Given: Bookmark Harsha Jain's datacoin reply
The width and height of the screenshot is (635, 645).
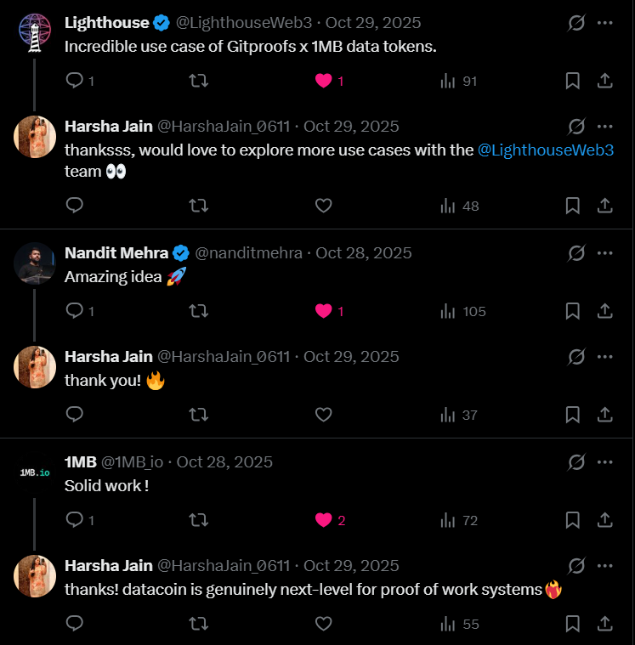Looking at the screenshot, I should coord(573,624).
